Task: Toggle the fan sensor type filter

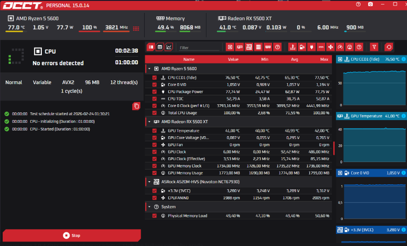Action: pyautogui.click(x=331, y=47)
